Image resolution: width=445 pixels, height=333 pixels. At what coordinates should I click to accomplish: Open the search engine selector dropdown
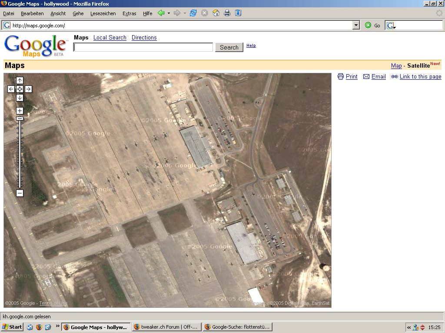click(x=391, y=26)
